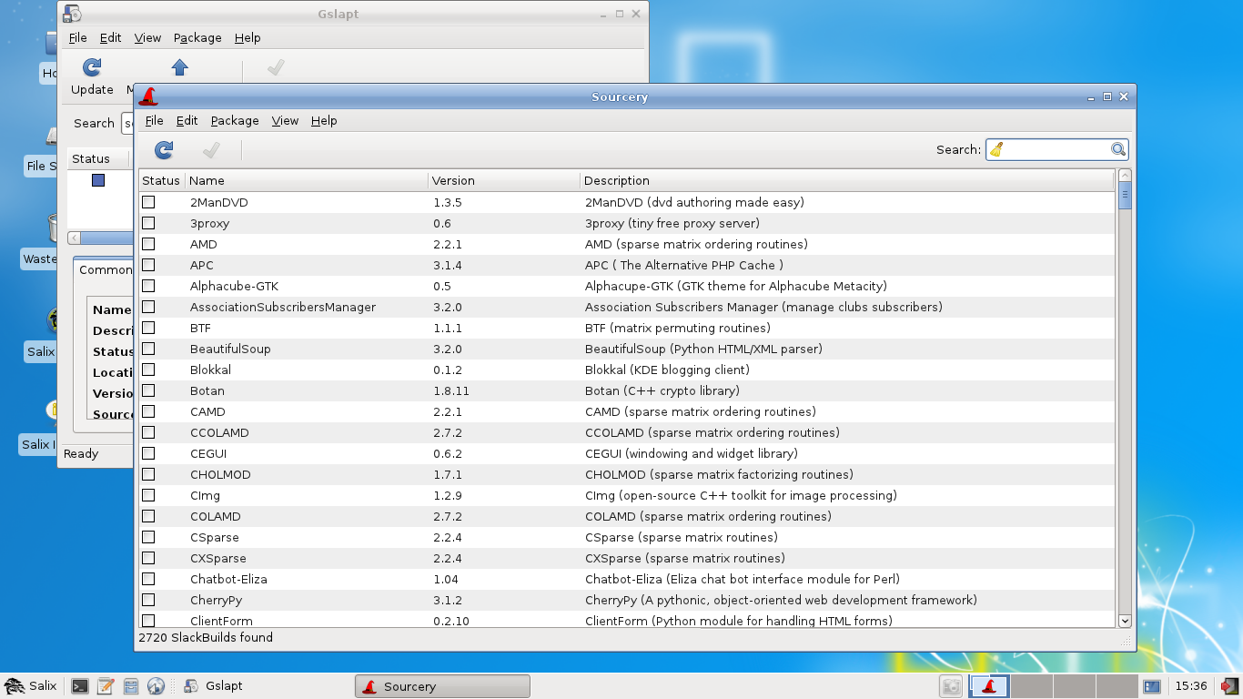Image resolution: width=1243 pixels, height=699 pixels.
Task: Check the Alphacube-GTK checkbox
Action: click(x=148, y=286)
